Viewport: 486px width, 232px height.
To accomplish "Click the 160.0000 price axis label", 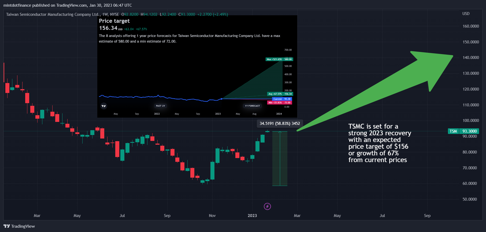I will click(471, 26).
